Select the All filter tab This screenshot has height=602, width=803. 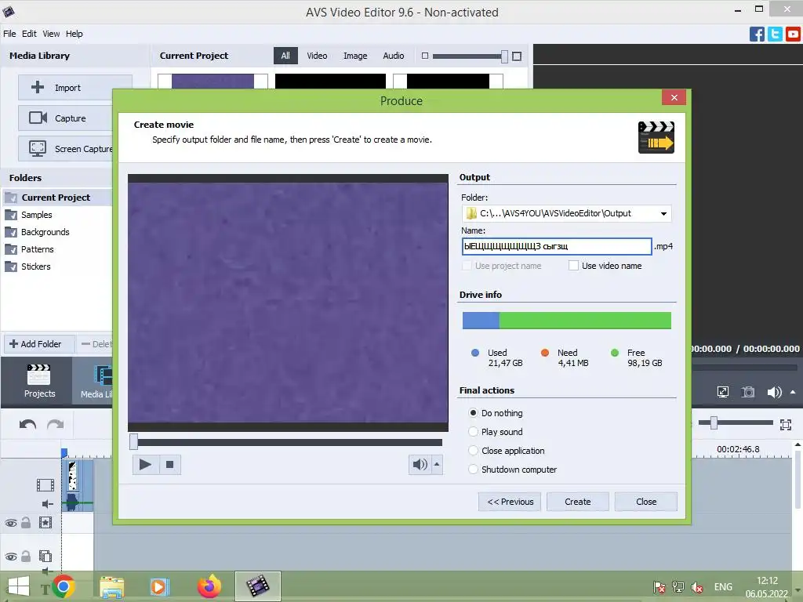(285, 56)
